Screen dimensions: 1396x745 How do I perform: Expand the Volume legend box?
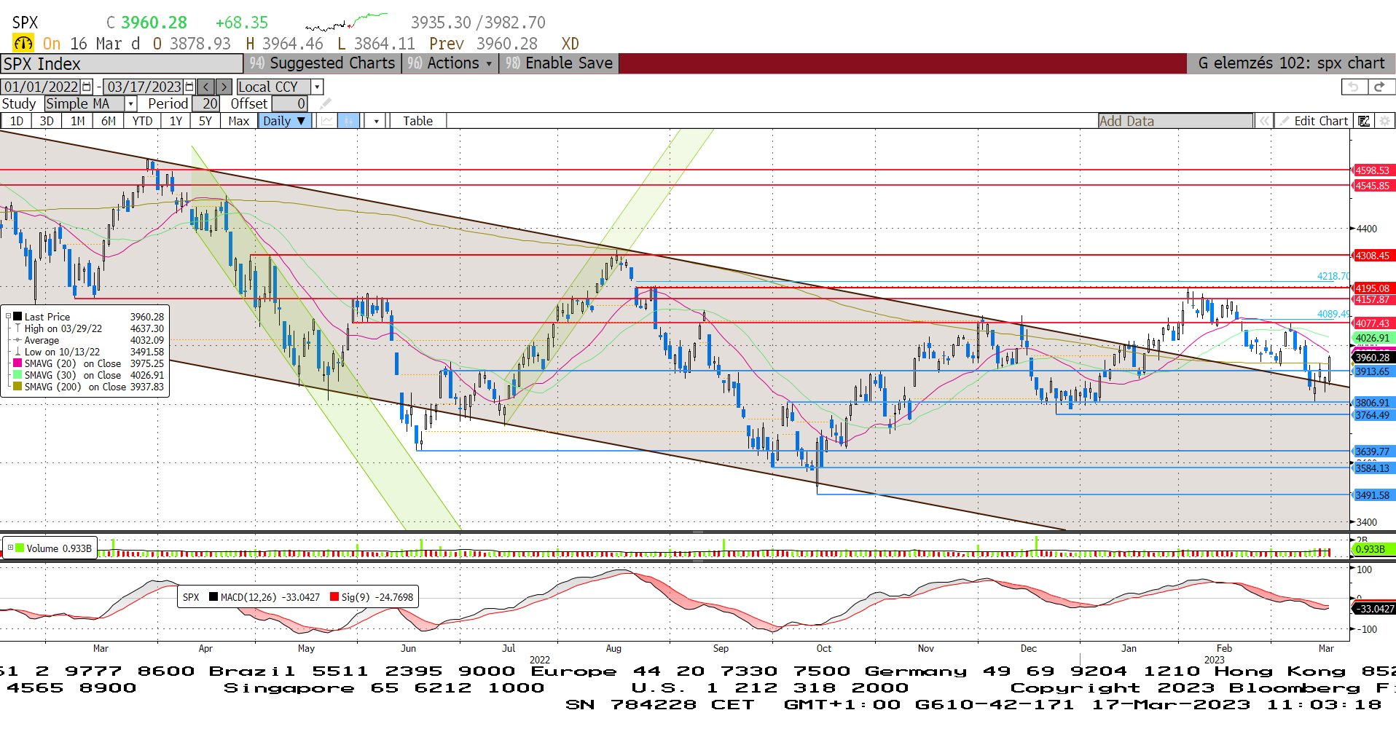[x=10, y=548]
